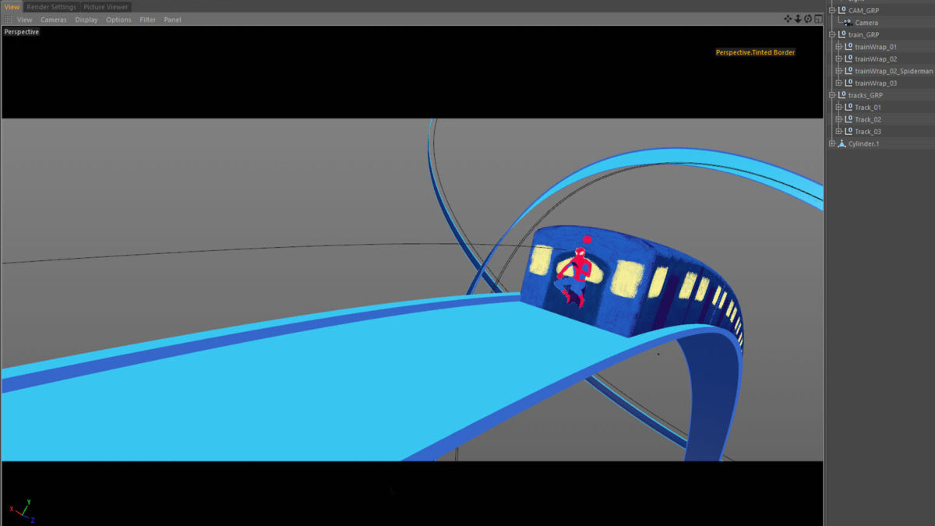Expand the trainWrap_01 hierarchy
This screenshot has width=935, height=526.
839,47
